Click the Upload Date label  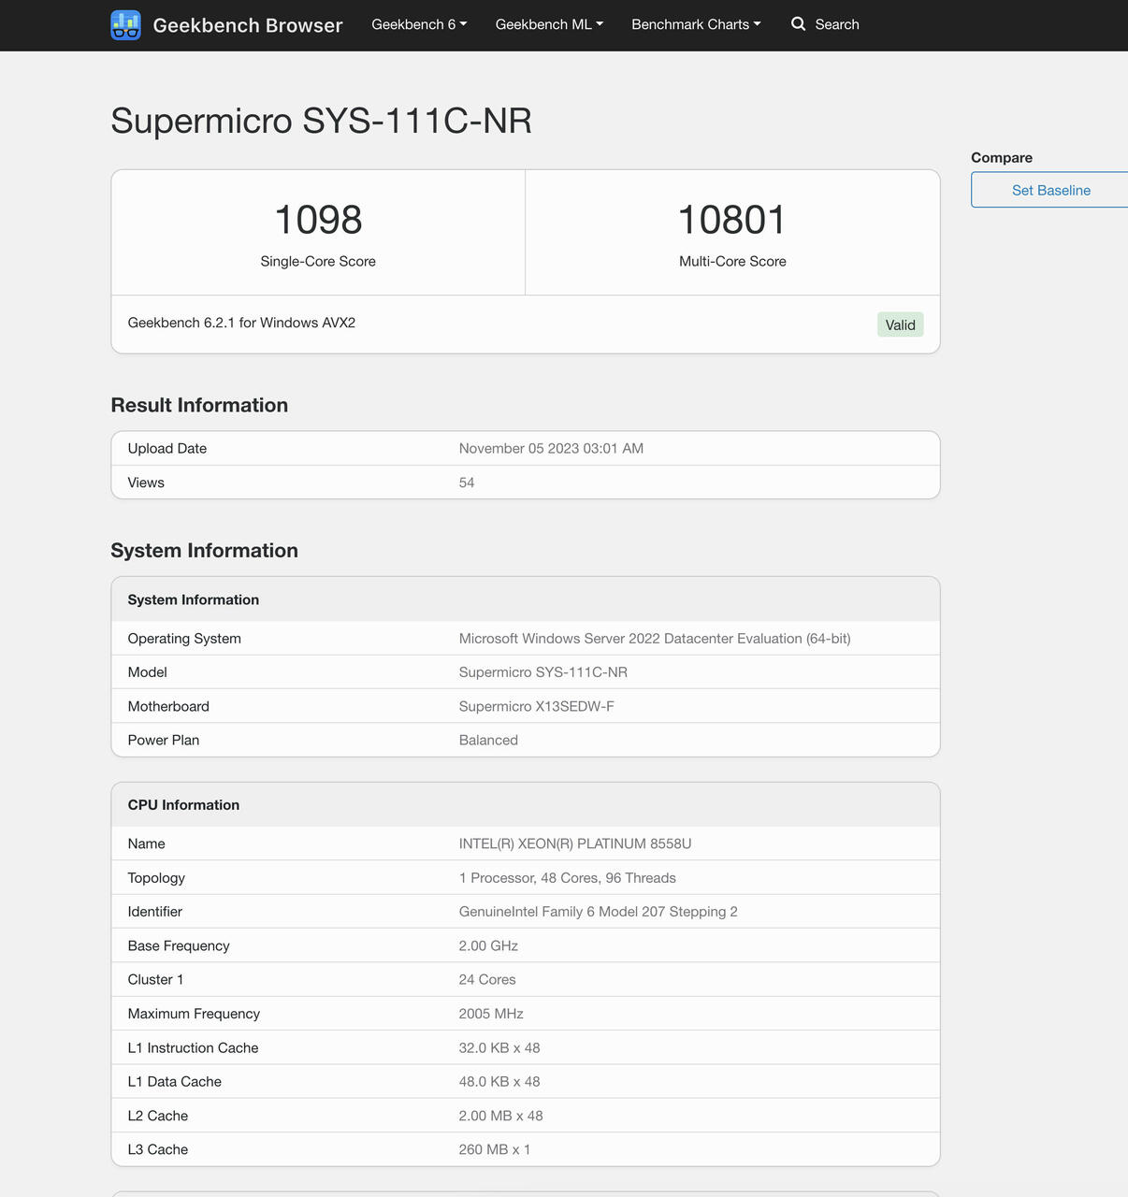click(x=167, y=449)
